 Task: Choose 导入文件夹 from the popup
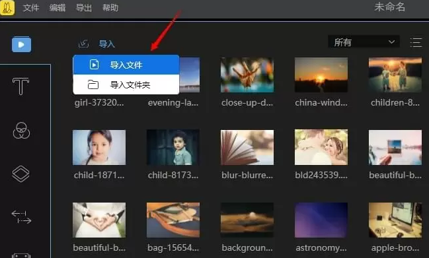click(x=126, y=84)
